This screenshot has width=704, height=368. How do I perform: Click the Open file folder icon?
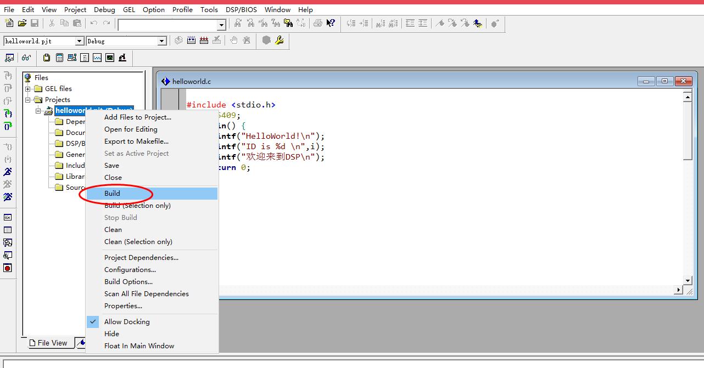[22, 23]
